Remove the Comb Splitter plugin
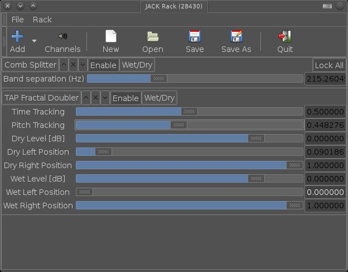348x272 pixels. click(x=73, y=65)
